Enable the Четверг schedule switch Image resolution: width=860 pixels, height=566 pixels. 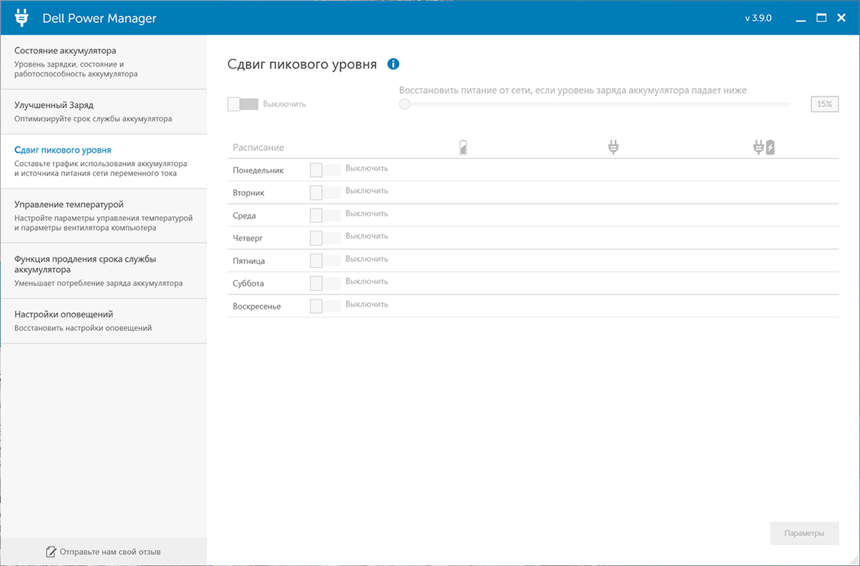325,238
